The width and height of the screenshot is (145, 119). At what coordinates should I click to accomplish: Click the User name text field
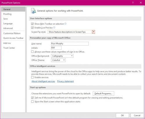(x=70, y=44)
